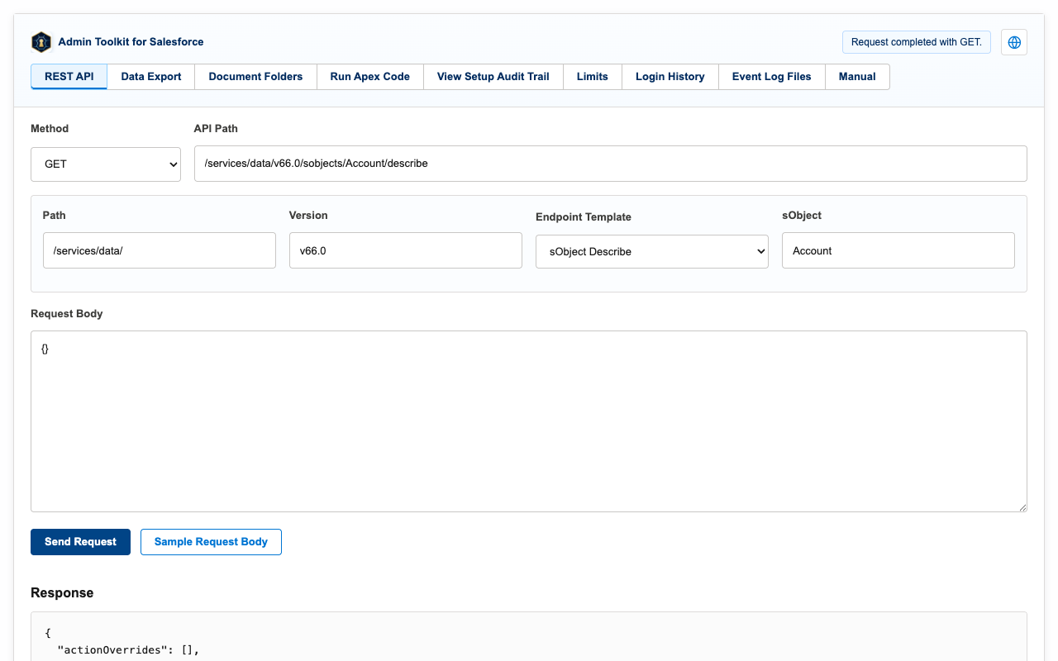Click the sObject field containing Account
This screenshot has height=661, width=1058.
(898, 250)
